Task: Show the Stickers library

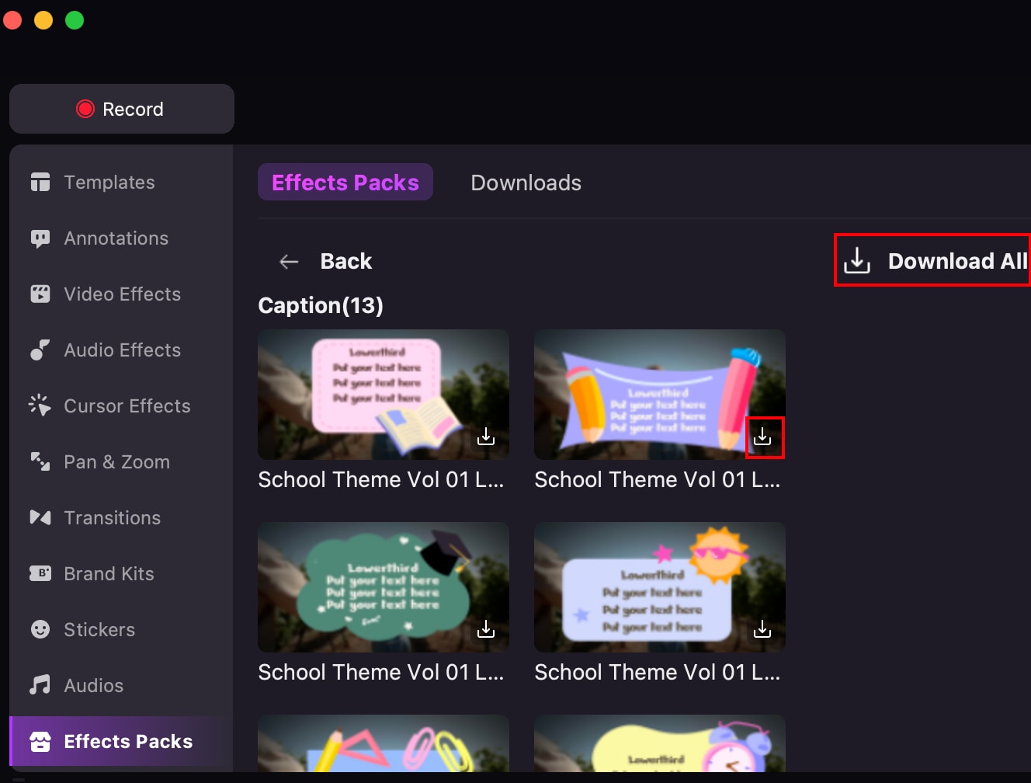Action: coord(99,630)
